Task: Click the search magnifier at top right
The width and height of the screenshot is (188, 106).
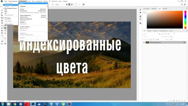Action: pyautogui.click(x=182, y=4)
